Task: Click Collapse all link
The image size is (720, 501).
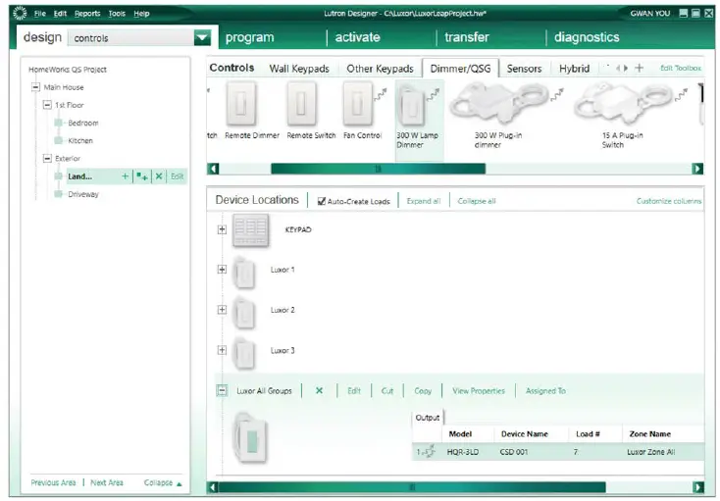Action: (x=476, y=201)
